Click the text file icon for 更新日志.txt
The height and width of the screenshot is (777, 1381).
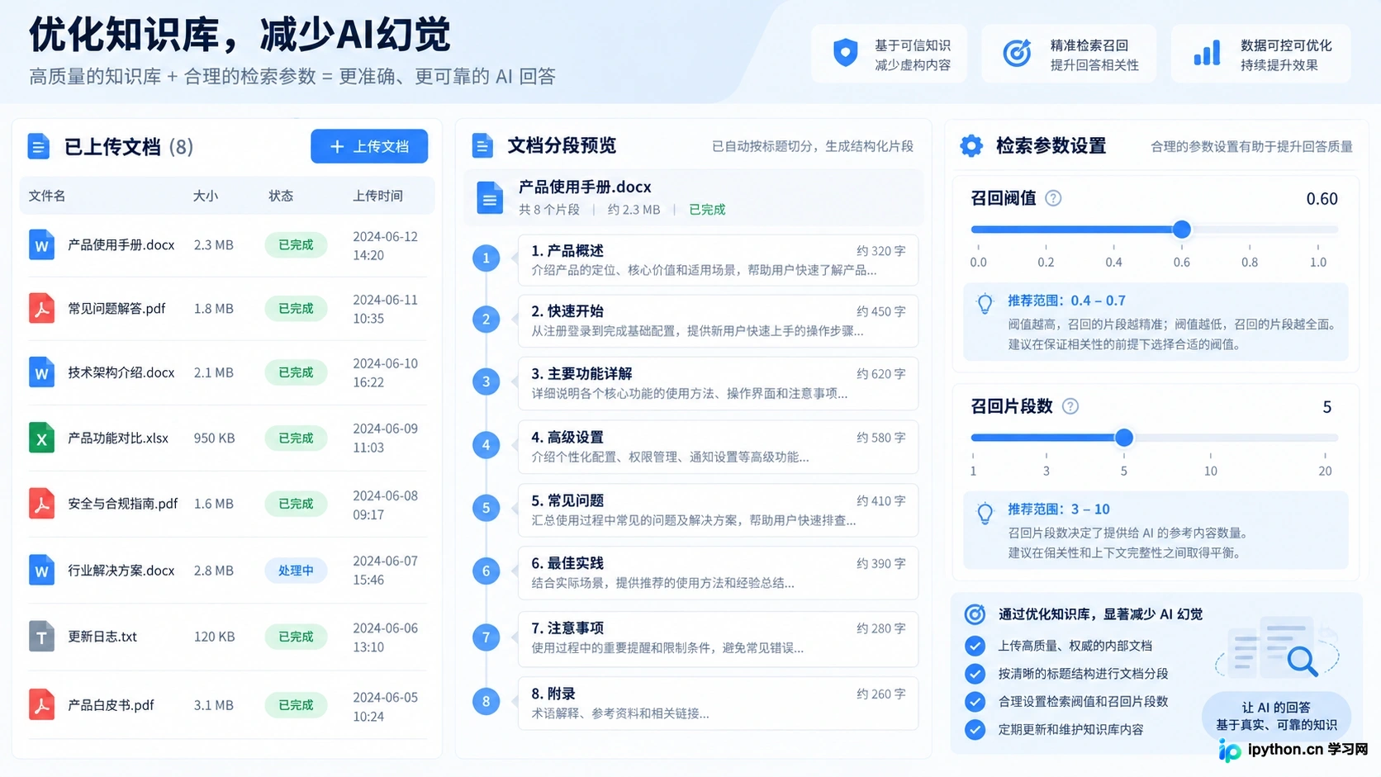(41, 637)
